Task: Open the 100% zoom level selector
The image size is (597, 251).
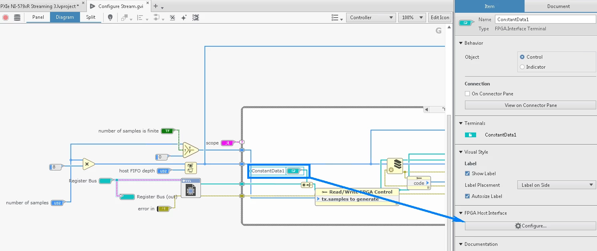Action: tap(412, 17)
